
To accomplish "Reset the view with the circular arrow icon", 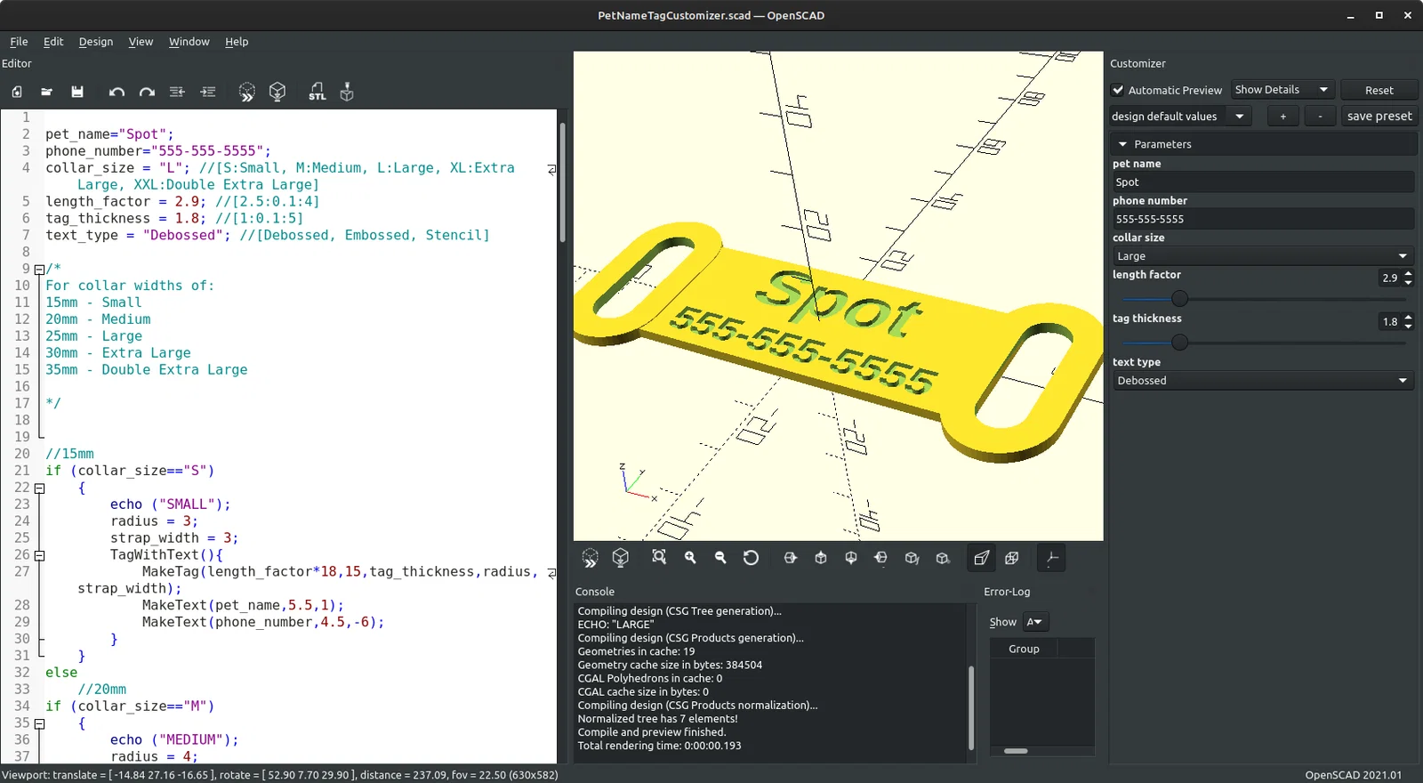I will tap(751, 558).
